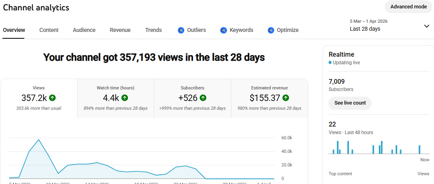Click the vidIQ icon beside Keywords

point(223,30)
